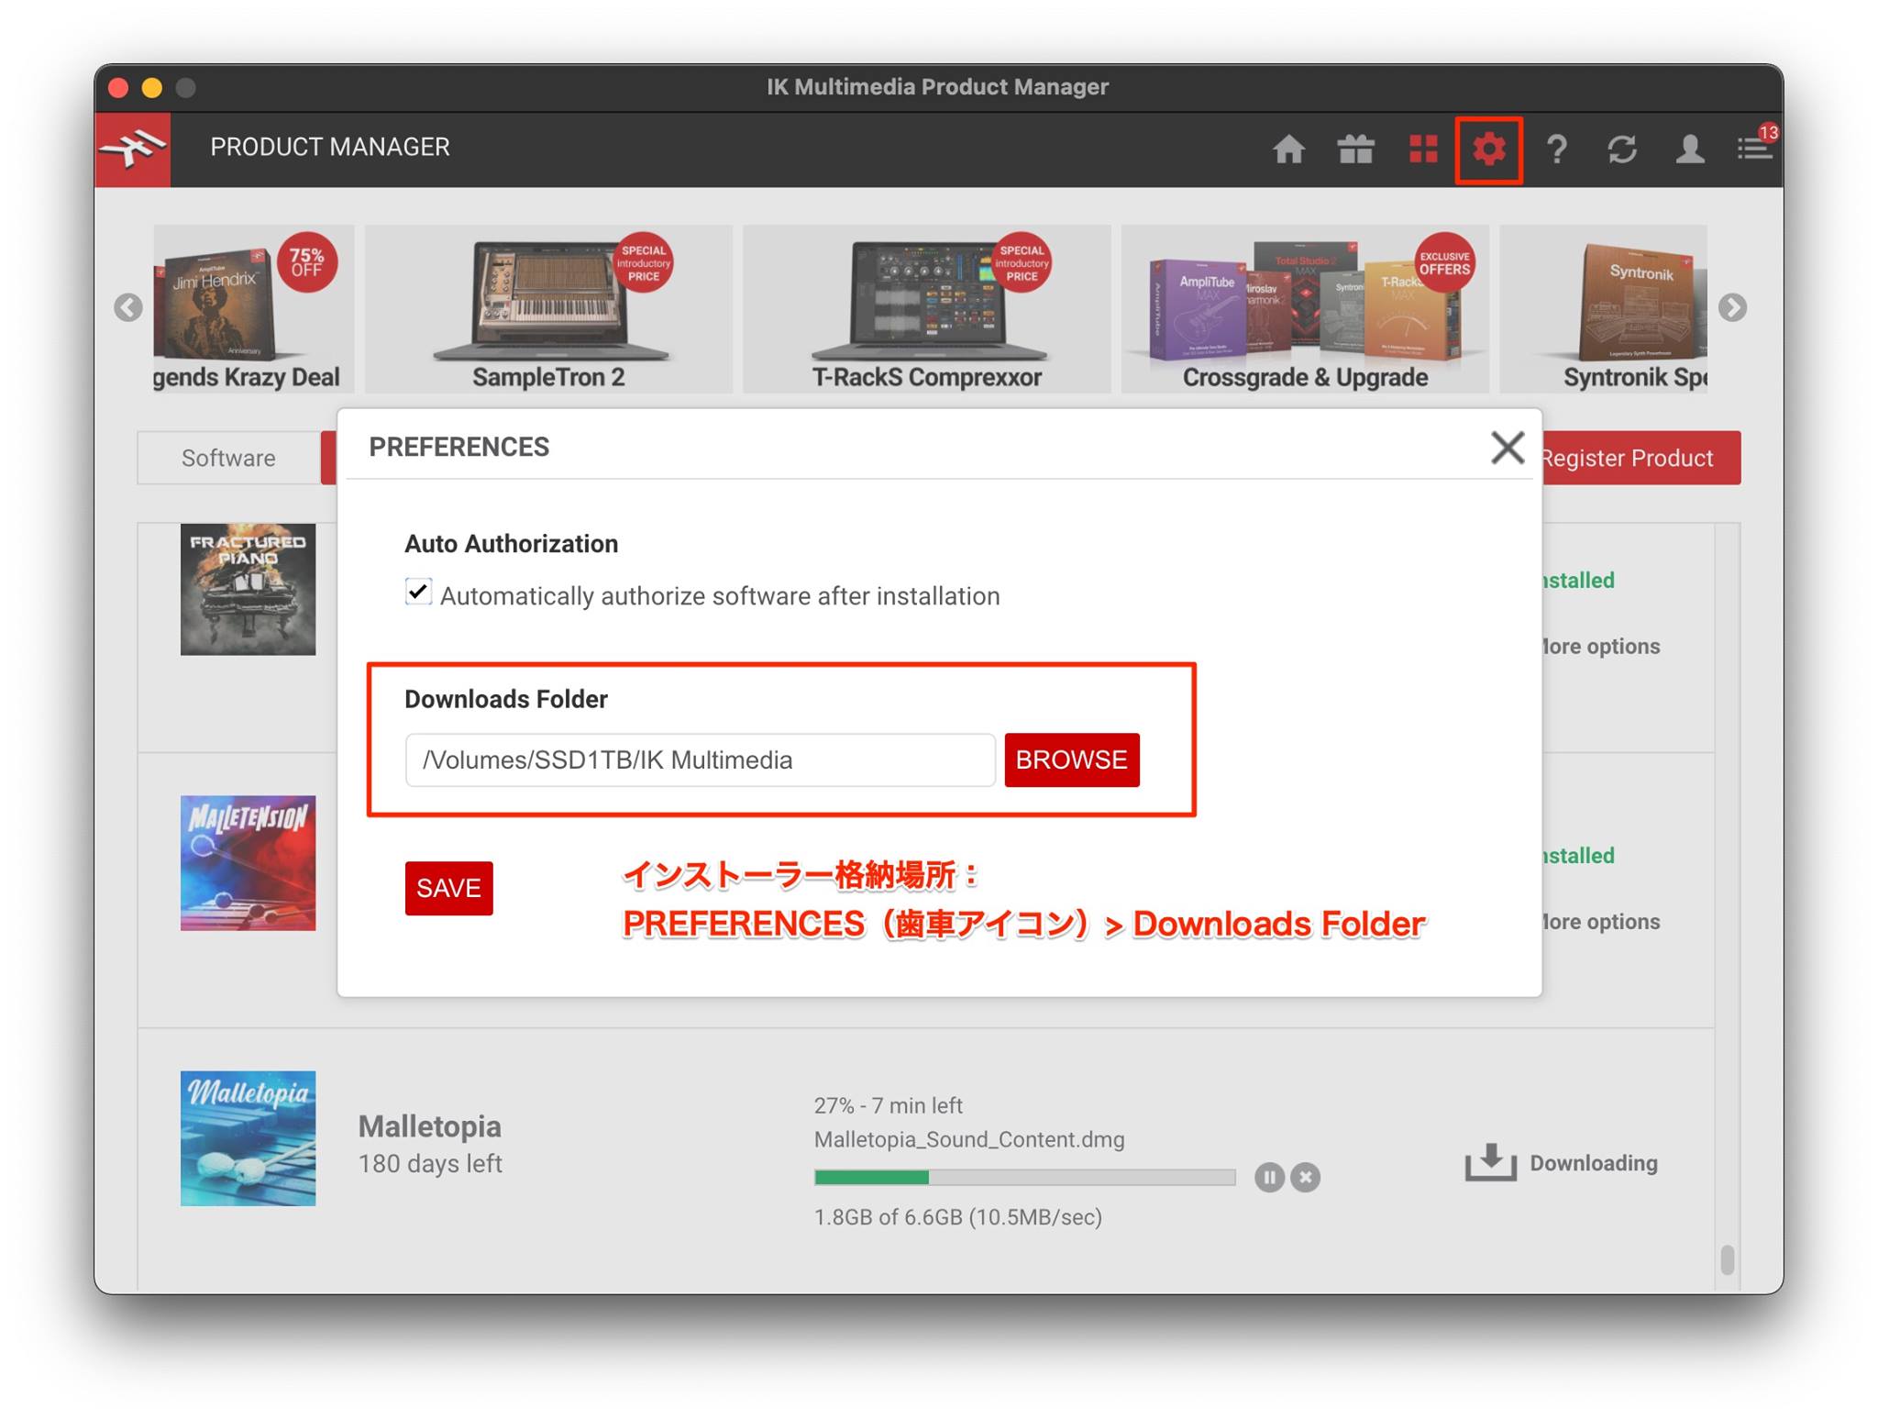Open the user account icon
The image size is (1878, 1419).
click(1689, 149)
